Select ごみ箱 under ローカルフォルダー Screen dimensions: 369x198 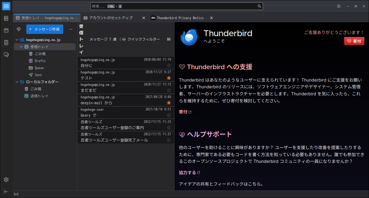[x=45, y=89]
